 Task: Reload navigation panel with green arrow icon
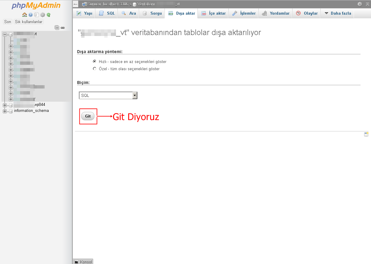(48, 15)
